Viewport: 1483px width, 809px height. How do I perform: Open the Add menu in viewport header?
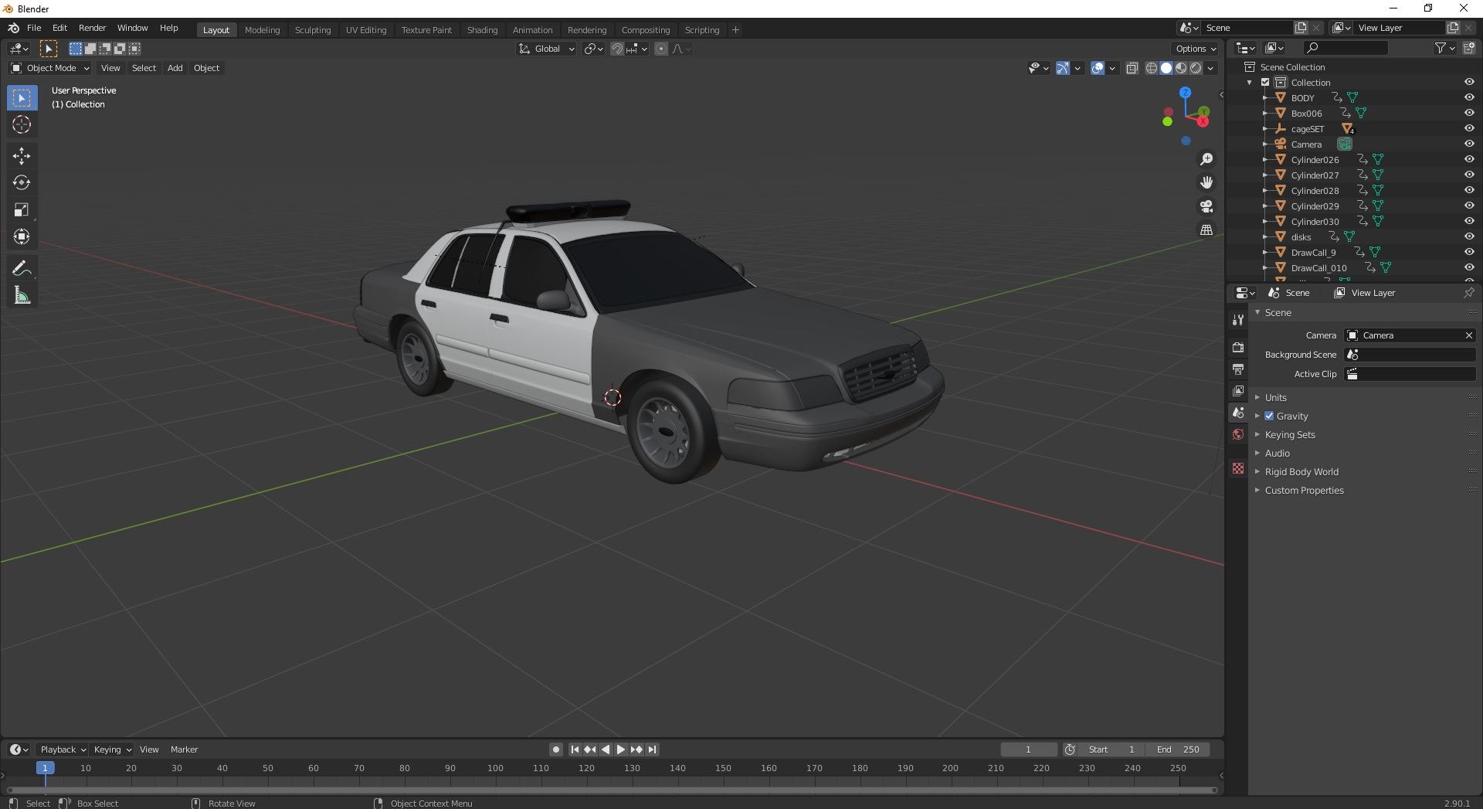pos(175,68)
